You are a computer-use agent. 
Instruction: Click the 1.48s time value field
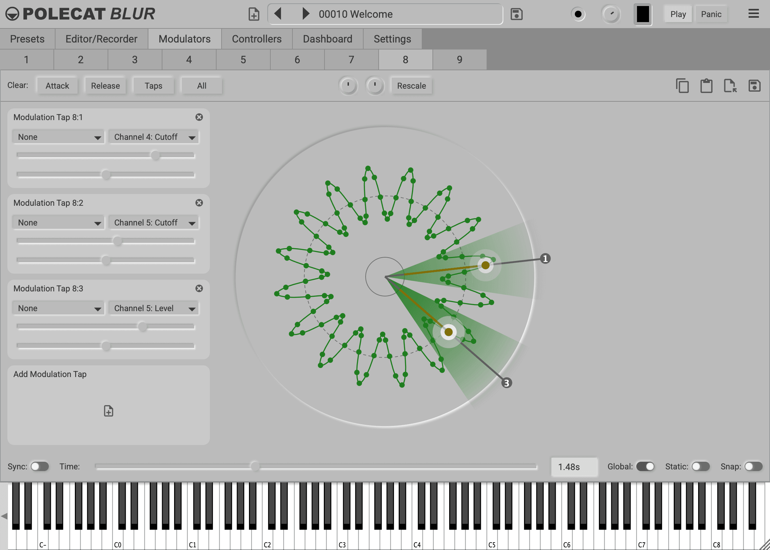574,467
